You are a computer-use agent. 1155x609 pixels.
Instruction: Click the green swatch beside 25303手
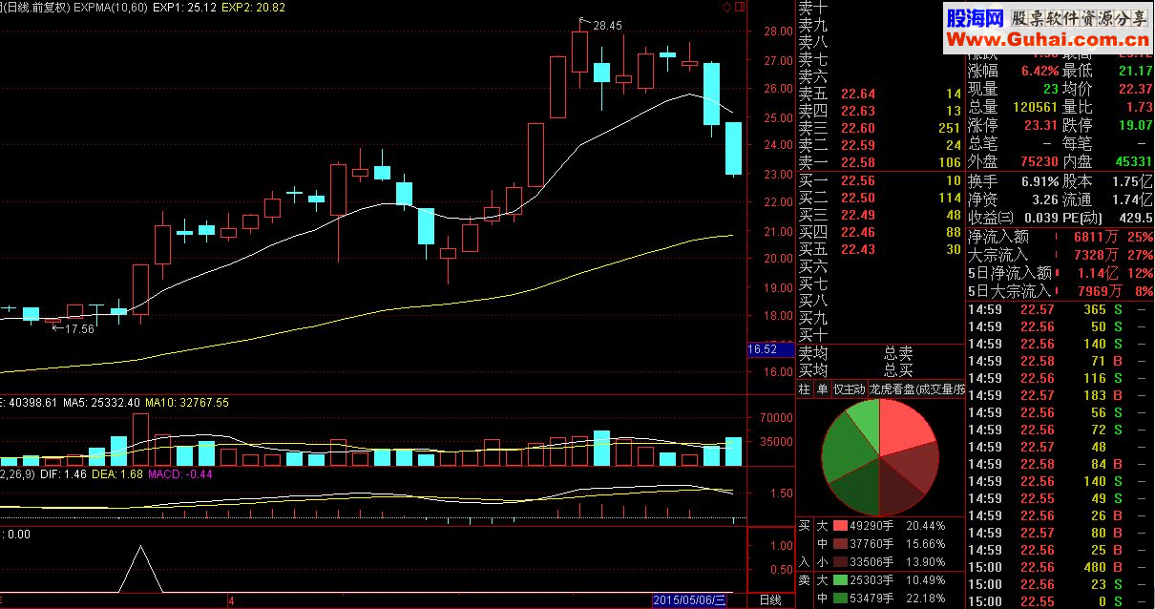point(840,580)
